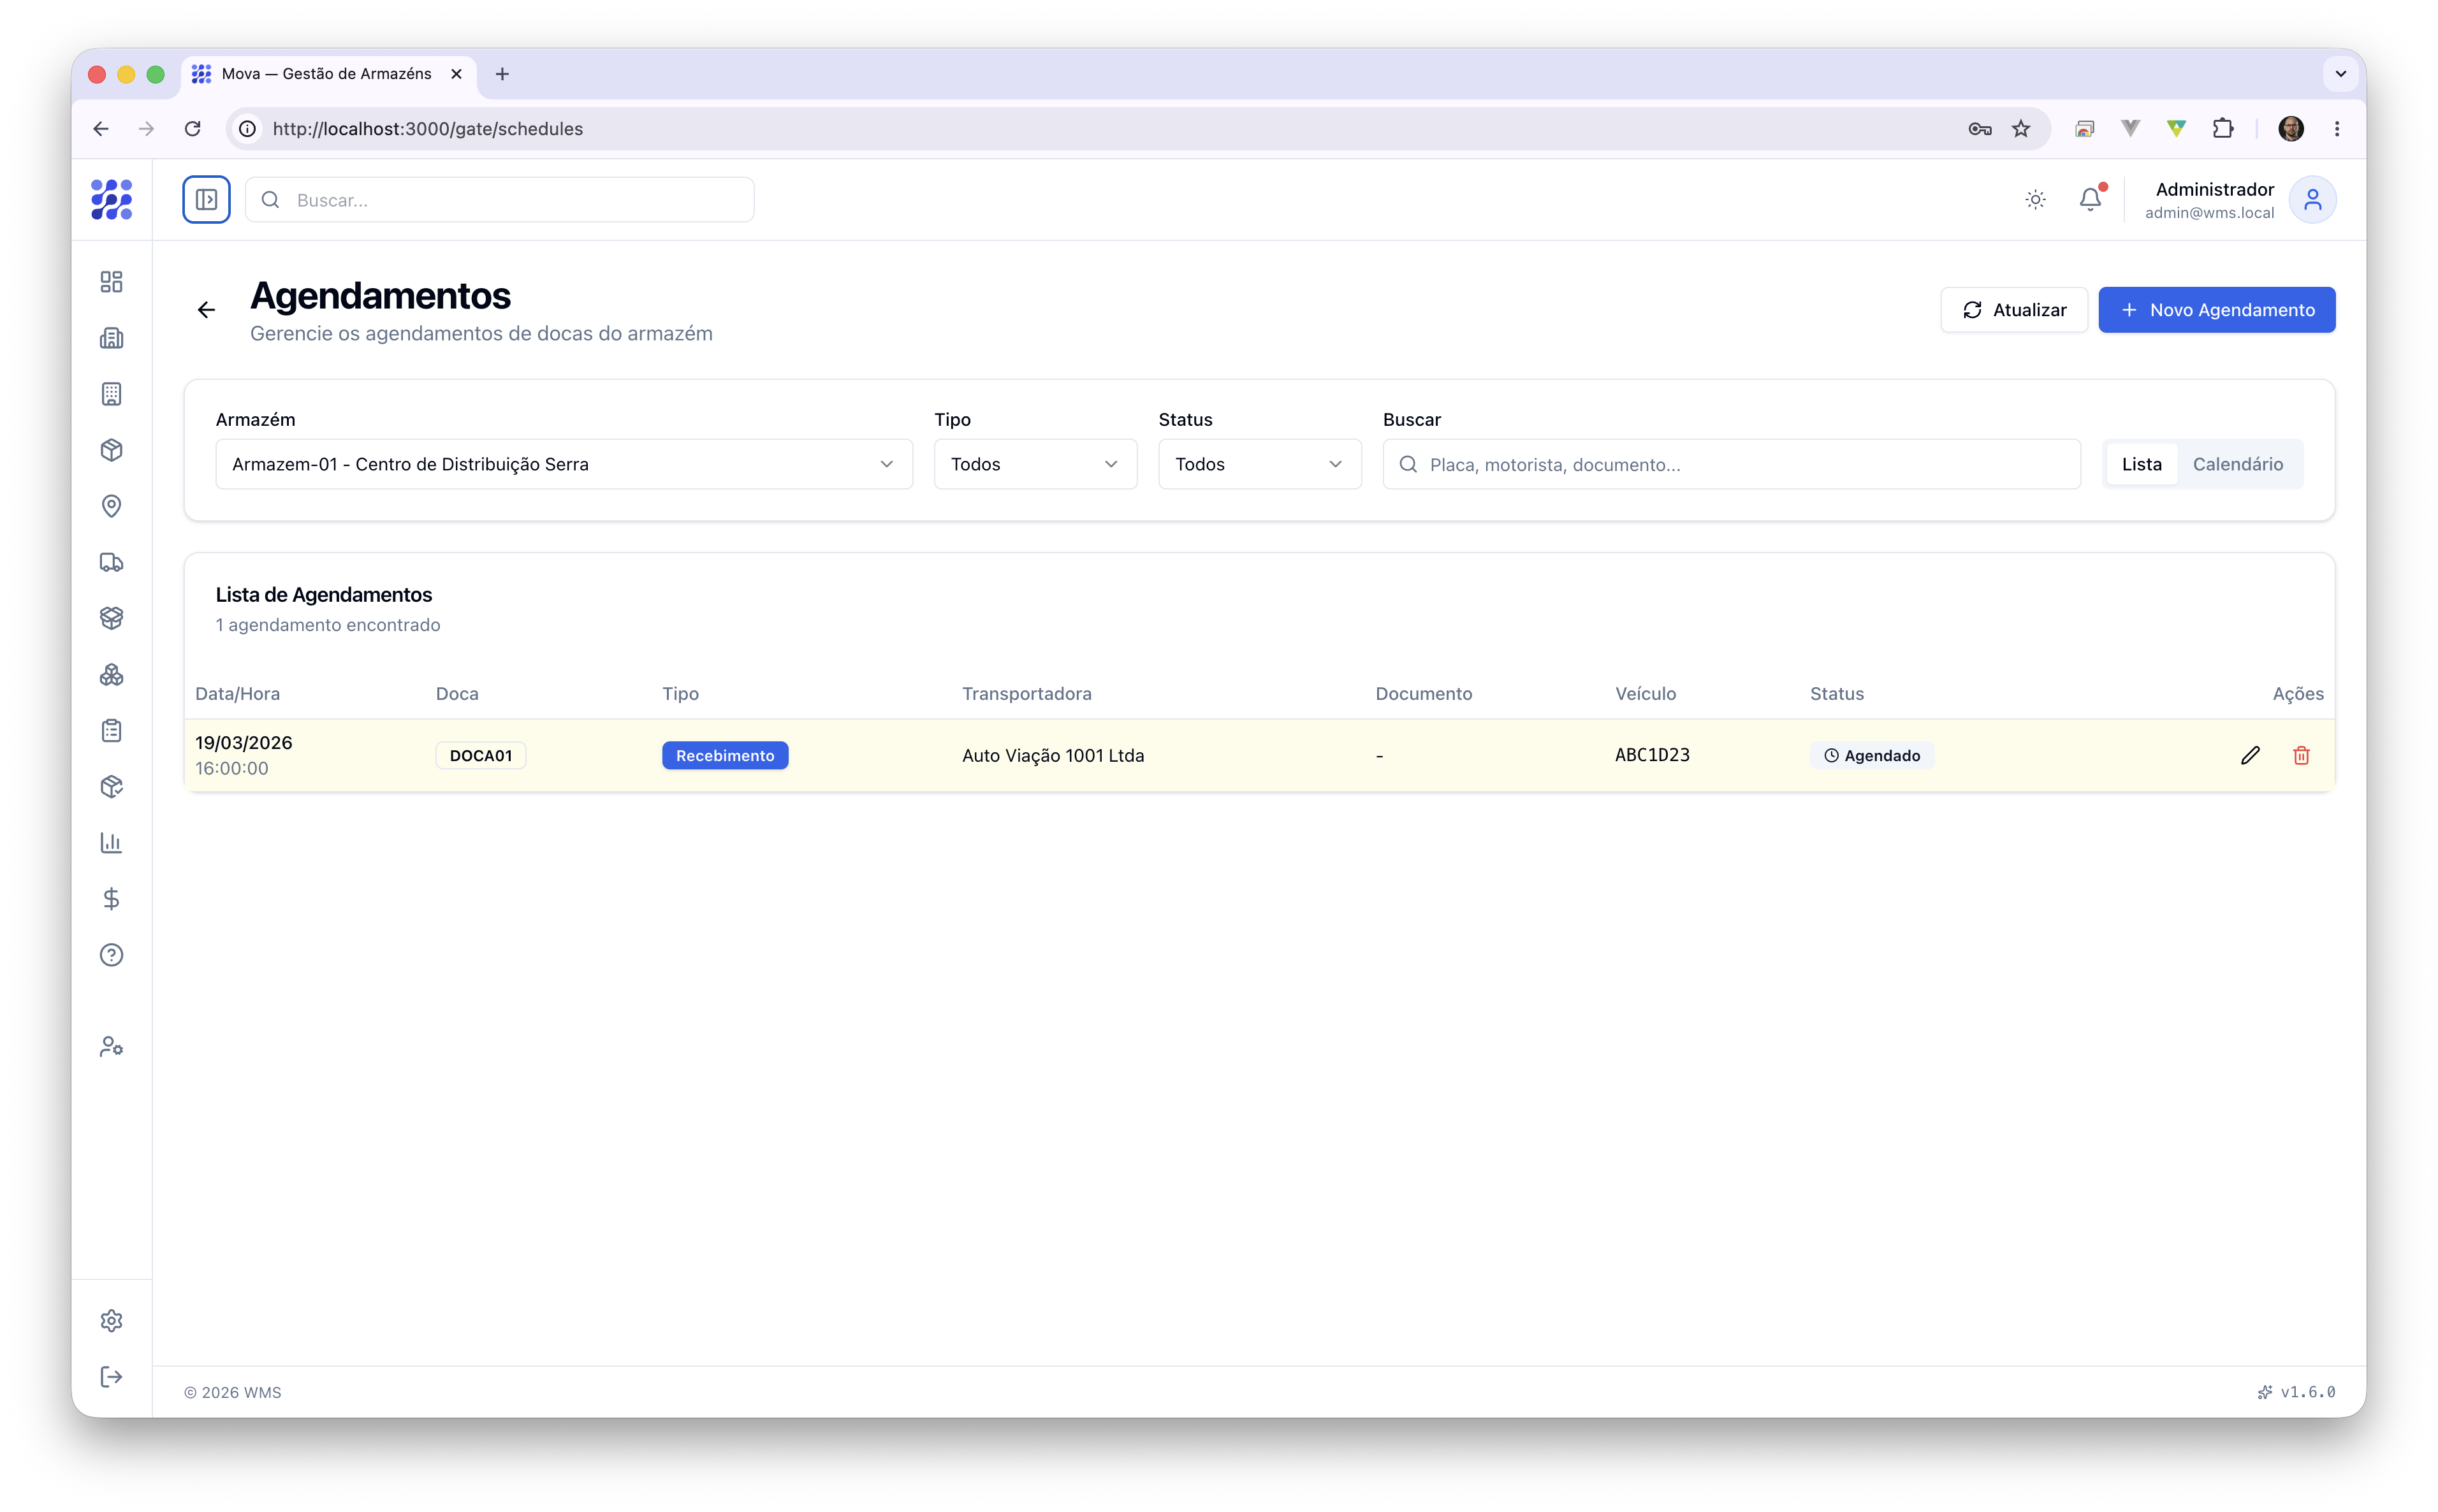Click the Mova dotted logo
Image resolution: width=2438 pixels, height=1512 pixels.
tap(111, 199)
